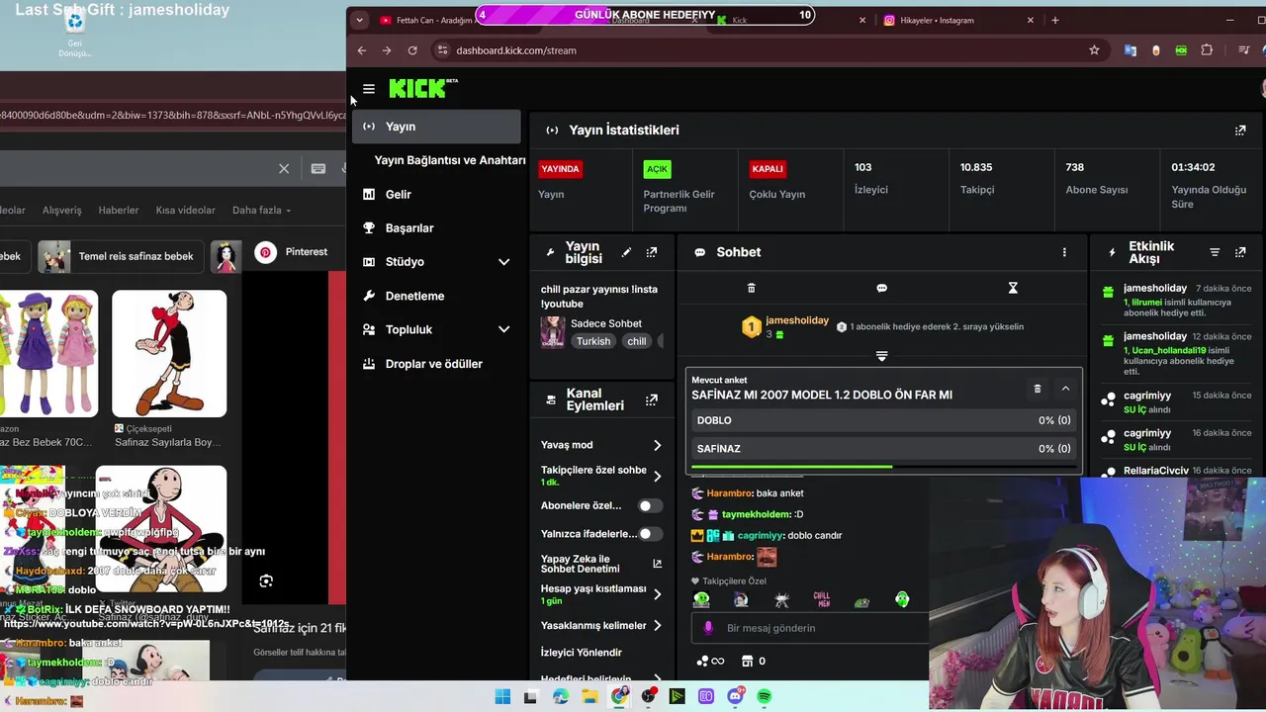Click the SAFİNAZ poll option
Image resolution: width=1266 pixels, height=712 pixels.
[x=883, y=448]
